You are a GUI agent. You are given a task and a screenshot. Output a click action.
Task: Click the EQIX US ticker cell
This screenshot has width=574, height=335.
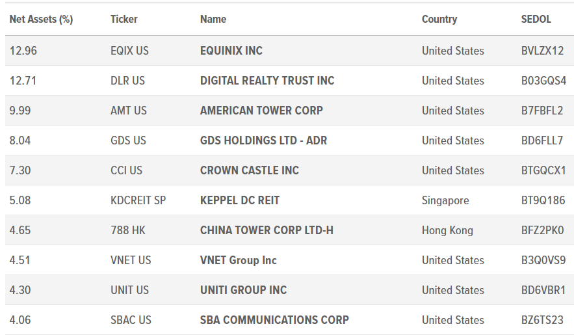tap(129, 51)
